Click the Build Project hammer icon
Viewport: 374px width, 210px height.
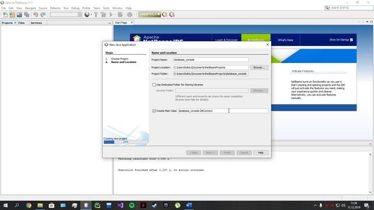pyautogui.click(x=96, y=15)
